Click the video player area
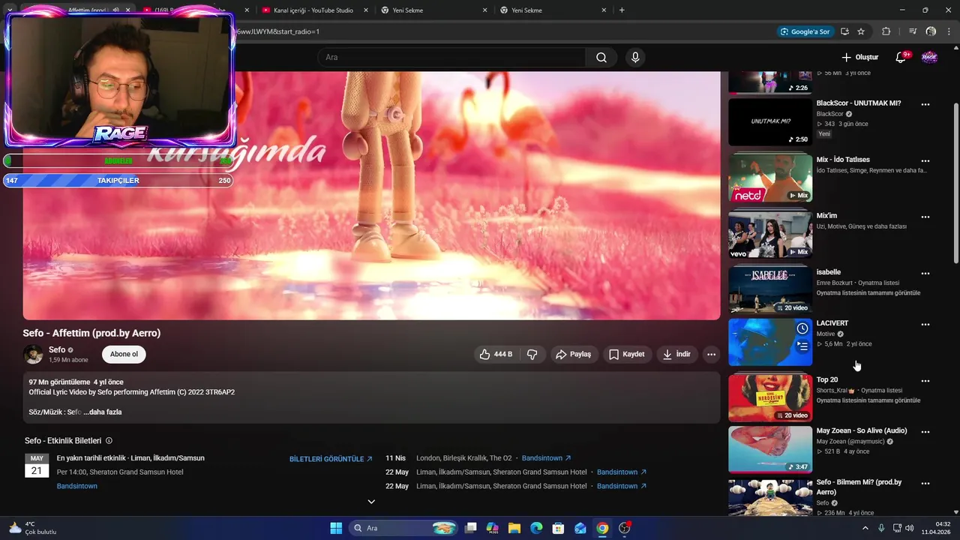Screen dimensions: 960x540 tap(371, 196)
